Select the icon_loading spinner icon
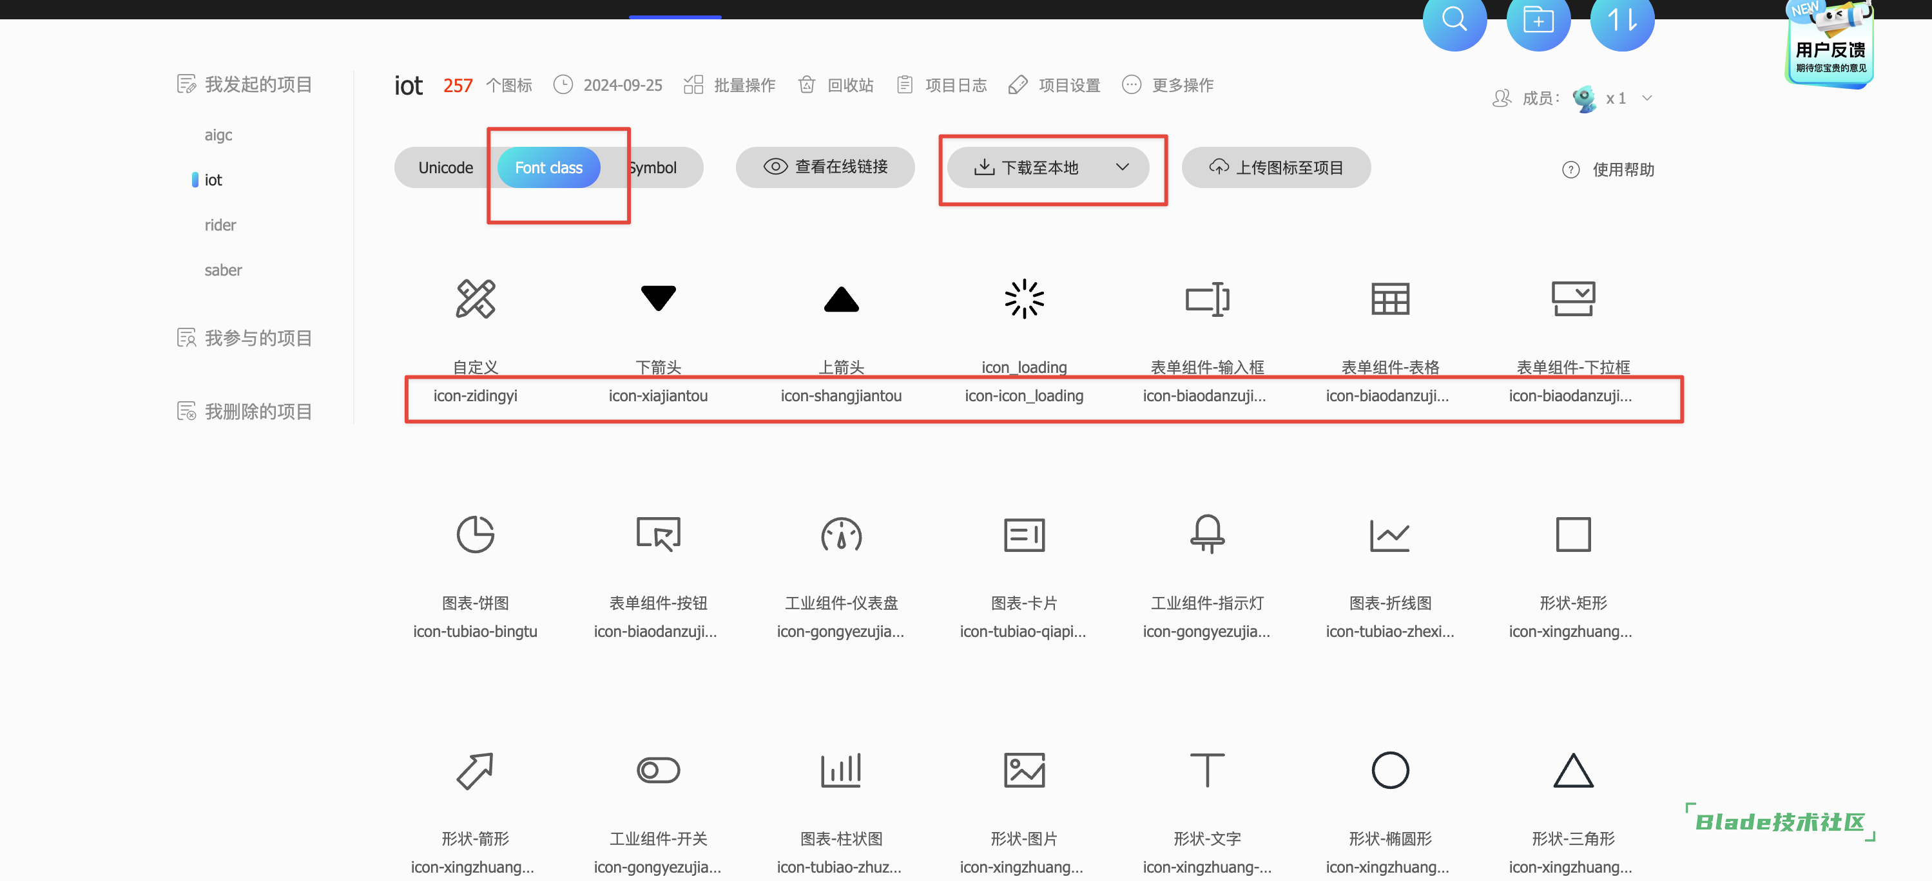Screen dimensions: 1932x881 tap(1025, 298)
